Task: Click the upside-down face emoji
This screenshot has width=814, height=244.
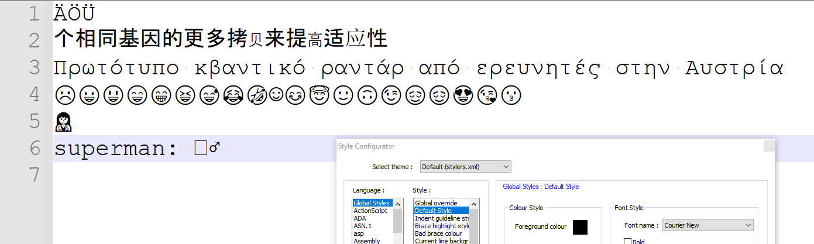Action: tap(366, 94)
